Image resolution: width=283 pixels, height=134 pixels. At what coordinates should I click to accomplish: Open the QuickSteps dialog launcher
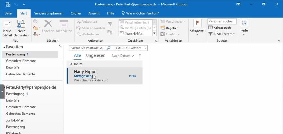point(156,41)
